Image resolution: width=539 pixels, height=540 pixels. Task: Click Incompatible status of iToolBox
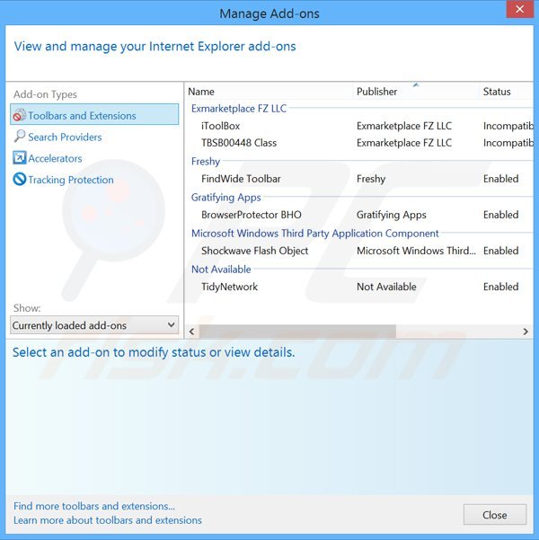[508, 126]
